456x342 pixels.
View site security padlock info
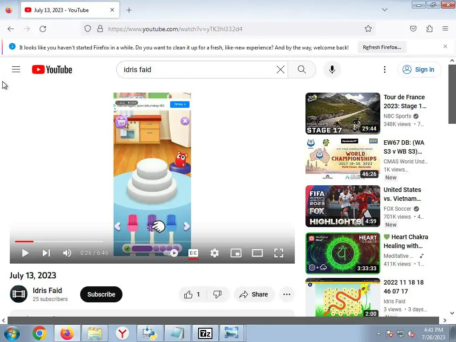pyautogui.click(x=100, y=29)
